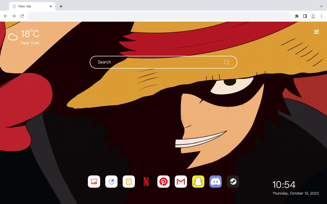This screenshot has height=204, width=327.
Task: Click the 10:54 clock display
Action: [284, 185]
